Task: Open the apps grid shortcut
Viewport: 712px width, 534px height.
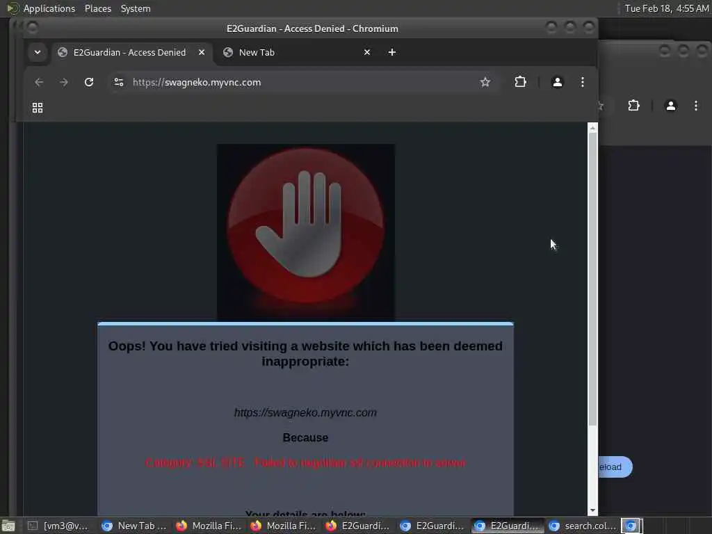Action: (x=38, y=108)
